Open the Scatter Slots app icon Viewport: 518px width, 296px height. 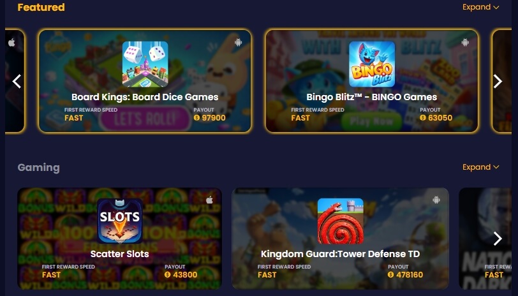point(119,221)
